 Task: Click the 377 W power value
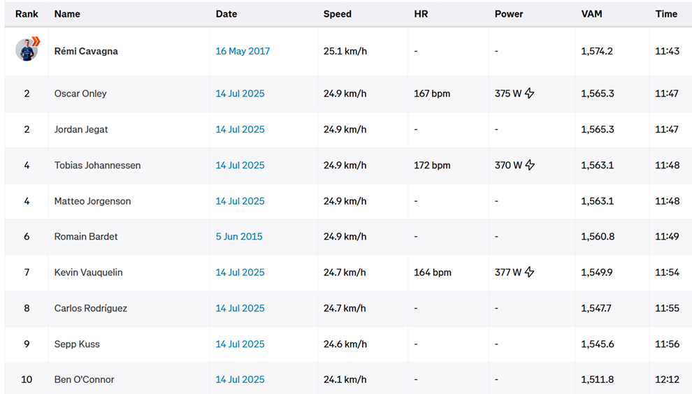[508, 272]
